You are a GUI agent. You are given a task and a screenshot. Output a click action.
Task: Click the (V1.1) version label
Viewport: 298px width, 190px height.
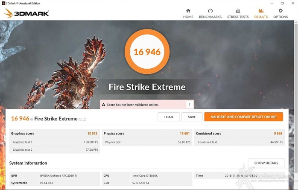click(x=82, y=119)
